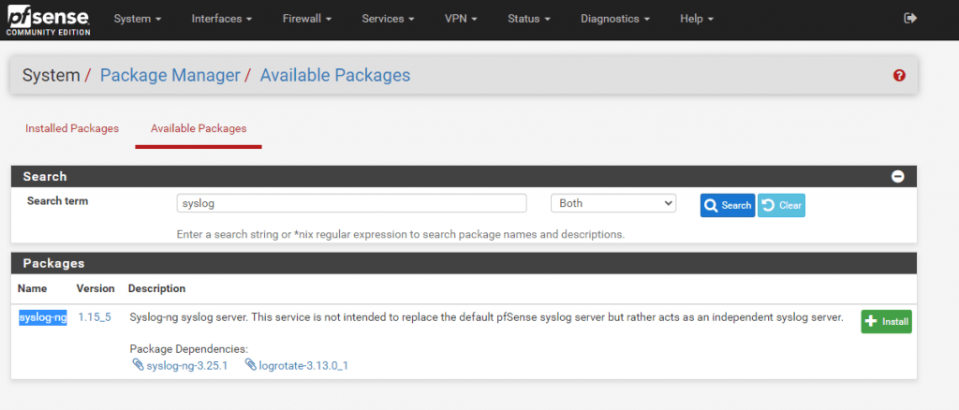Screen dimensions: 959x410
Task: Select the Available Packages tab
Action: click(x=199, y=129)
